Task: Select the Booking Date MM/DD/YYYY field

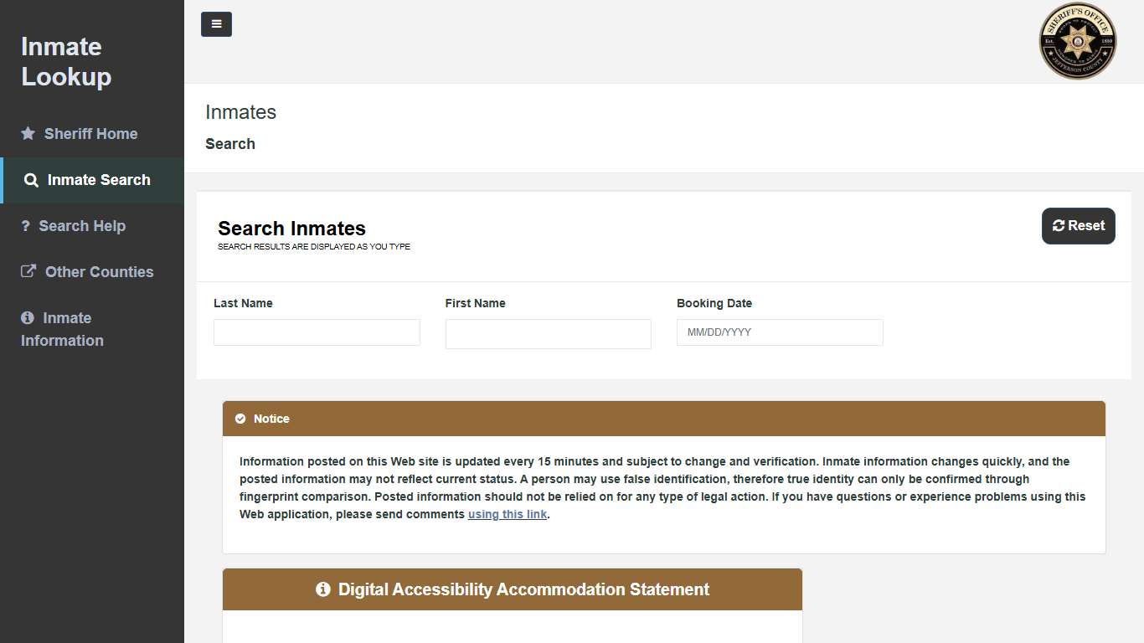Action: click(x=779, y=332)
